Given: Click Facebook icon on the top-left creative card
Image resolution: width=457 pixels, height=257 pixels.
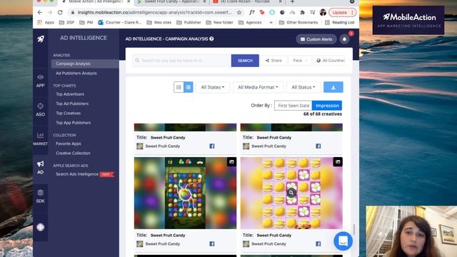Looking at the screenshot, I should tap(212, 146).
